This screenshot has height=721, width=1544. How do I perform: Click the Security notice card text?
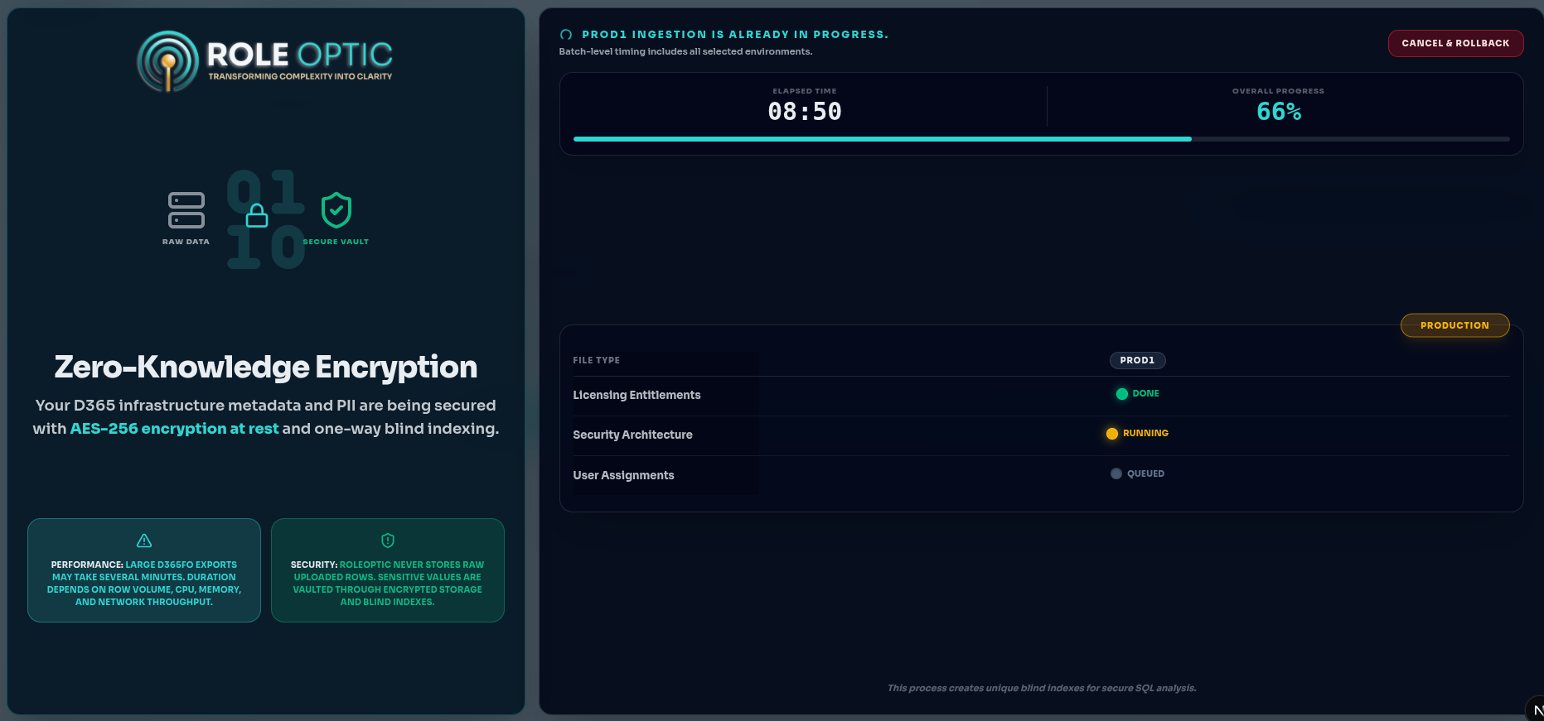tap(388, 584)
